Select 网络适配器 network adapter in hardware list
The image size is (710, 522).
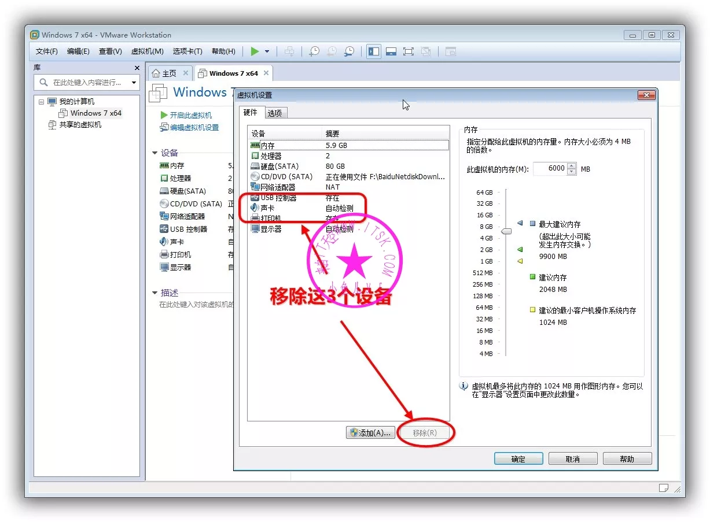pyautogui.click(x=278, y=187)
